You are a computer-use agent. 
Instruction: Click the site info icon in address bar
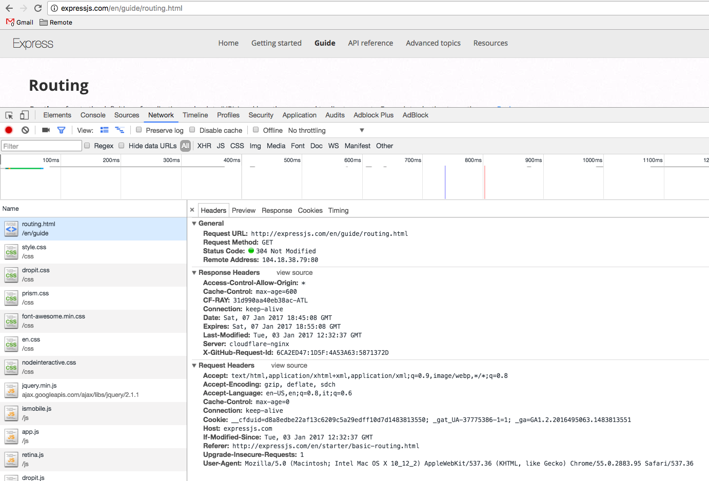pos(54,8)
